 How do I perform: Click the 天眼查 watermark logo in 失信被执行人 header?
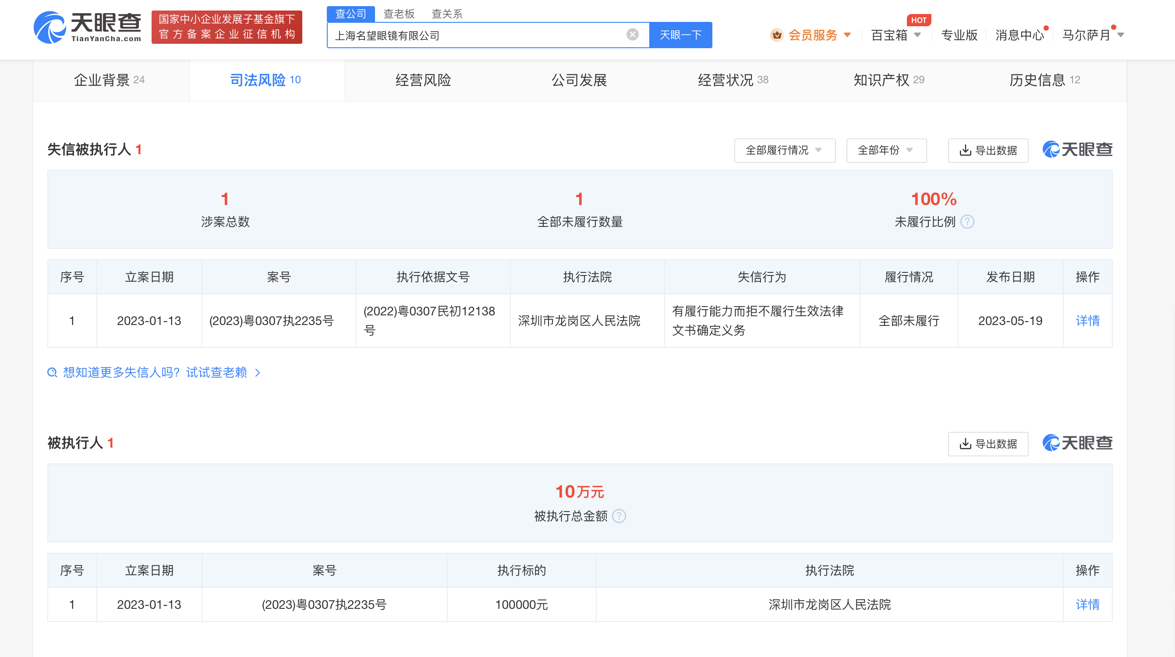1077,149
